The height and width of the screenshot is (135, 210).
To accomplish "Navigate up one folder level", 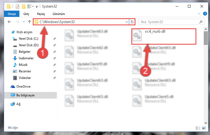I will 29,22.
